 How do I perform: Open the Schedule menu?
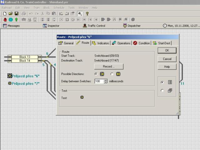(x=59, y=8)
